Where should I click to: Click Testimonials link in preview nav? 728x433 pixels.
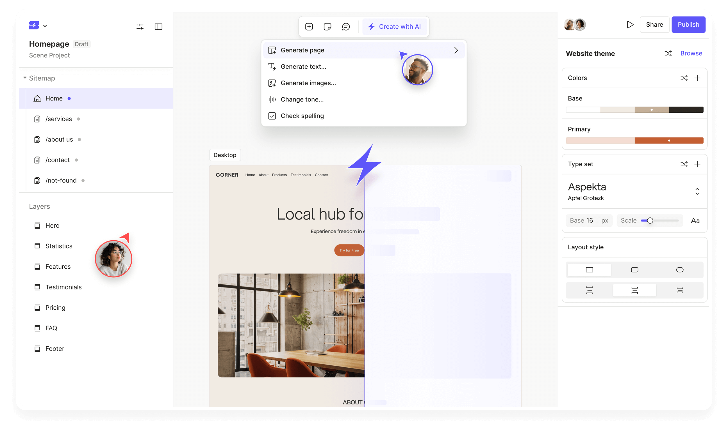301,175
